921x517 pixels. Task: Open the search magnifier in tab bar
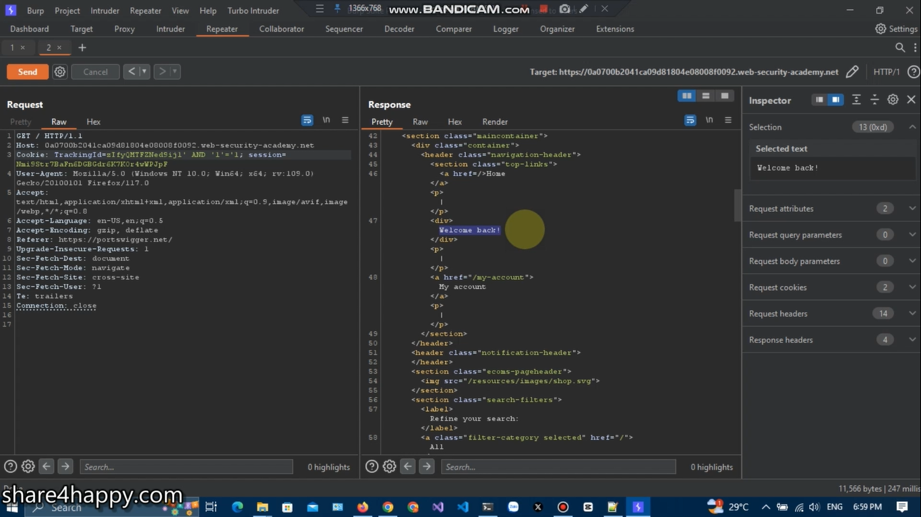pyautogui.click(x=900, y=48)
